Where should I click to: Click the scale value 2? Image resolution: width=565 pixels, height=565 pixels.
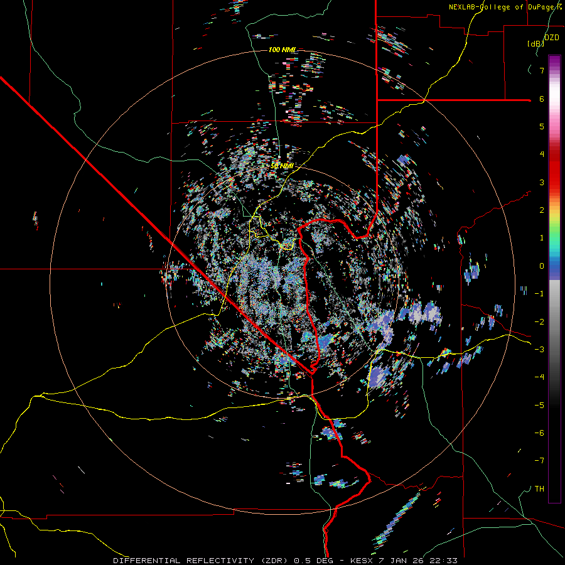542,210
